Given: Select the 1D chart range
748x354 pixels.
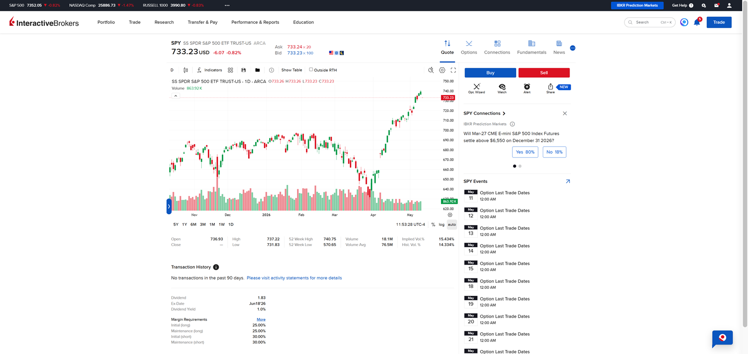Looking at the screenshot, I should [x=231, y=225].
